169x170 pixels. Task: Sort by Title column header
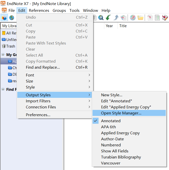pyautogui.click(x=123, y=26)
